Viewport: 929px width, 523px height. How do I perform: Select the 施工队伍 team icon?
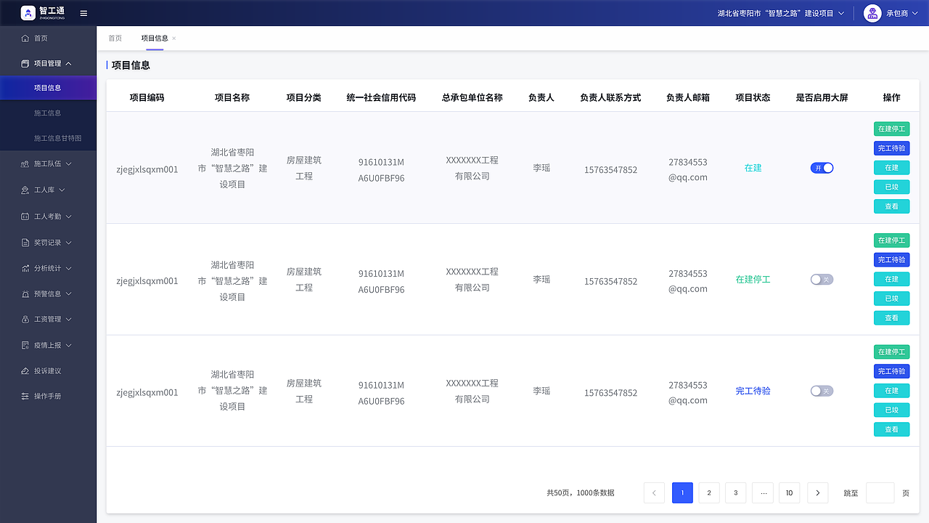[25, 163]
